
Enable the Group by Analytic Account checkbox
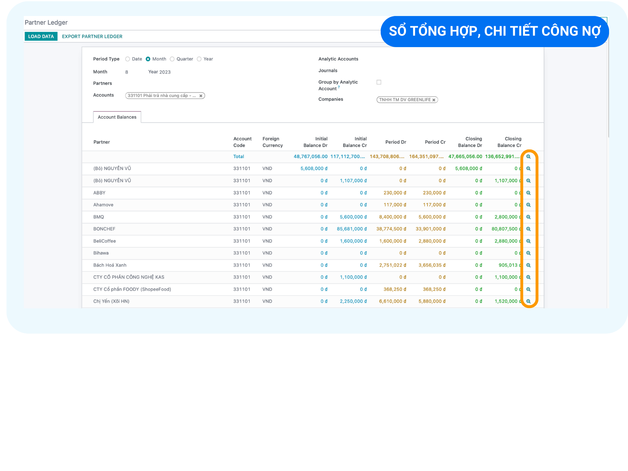point(379,82)
